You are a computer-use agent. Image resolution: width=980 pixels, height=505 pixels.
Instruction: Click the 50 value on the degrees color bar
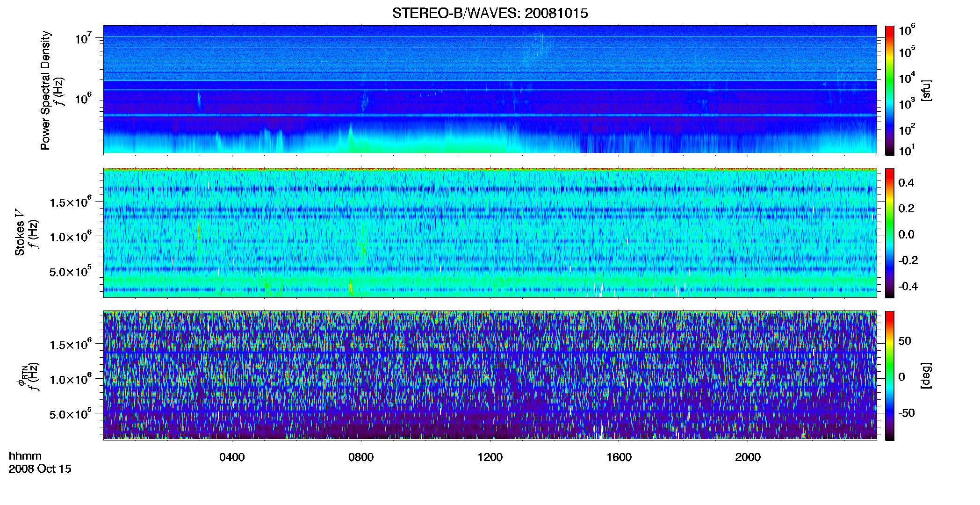coord(905,341)
